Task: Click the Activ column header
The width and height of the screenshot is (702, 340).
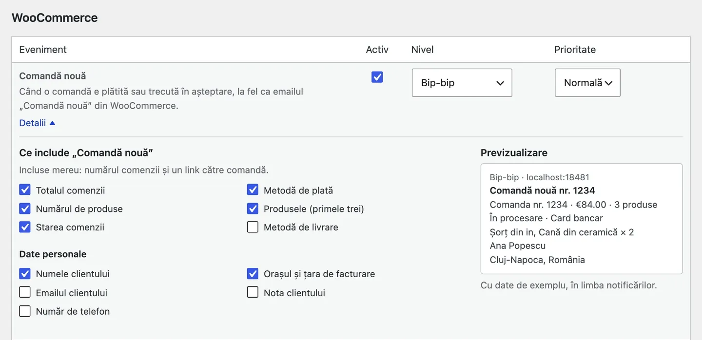Action: (x=377, y=50)
